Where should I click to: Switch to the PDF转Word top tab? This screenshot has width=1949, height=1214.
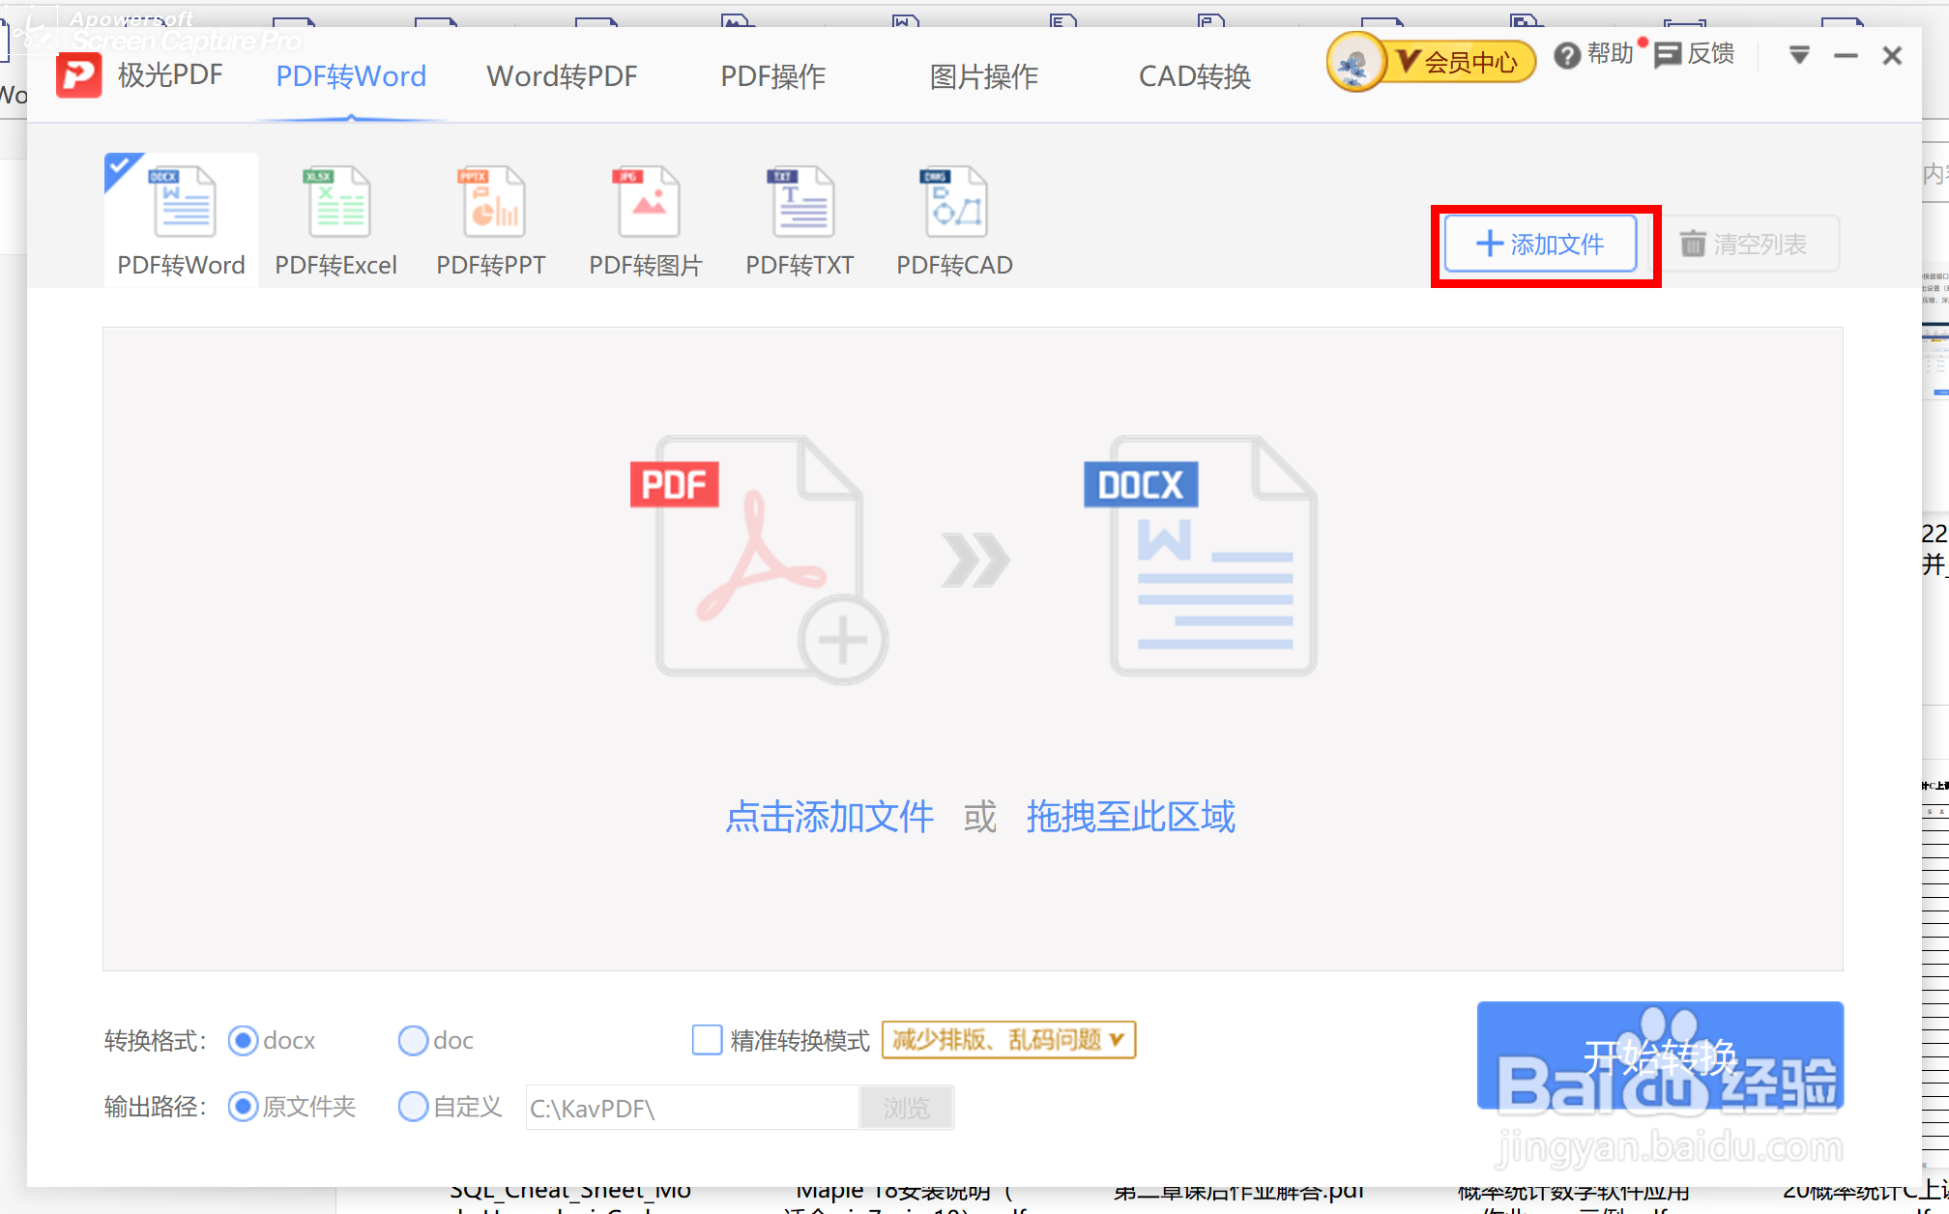pyautogui.click(x=351, y=76)
